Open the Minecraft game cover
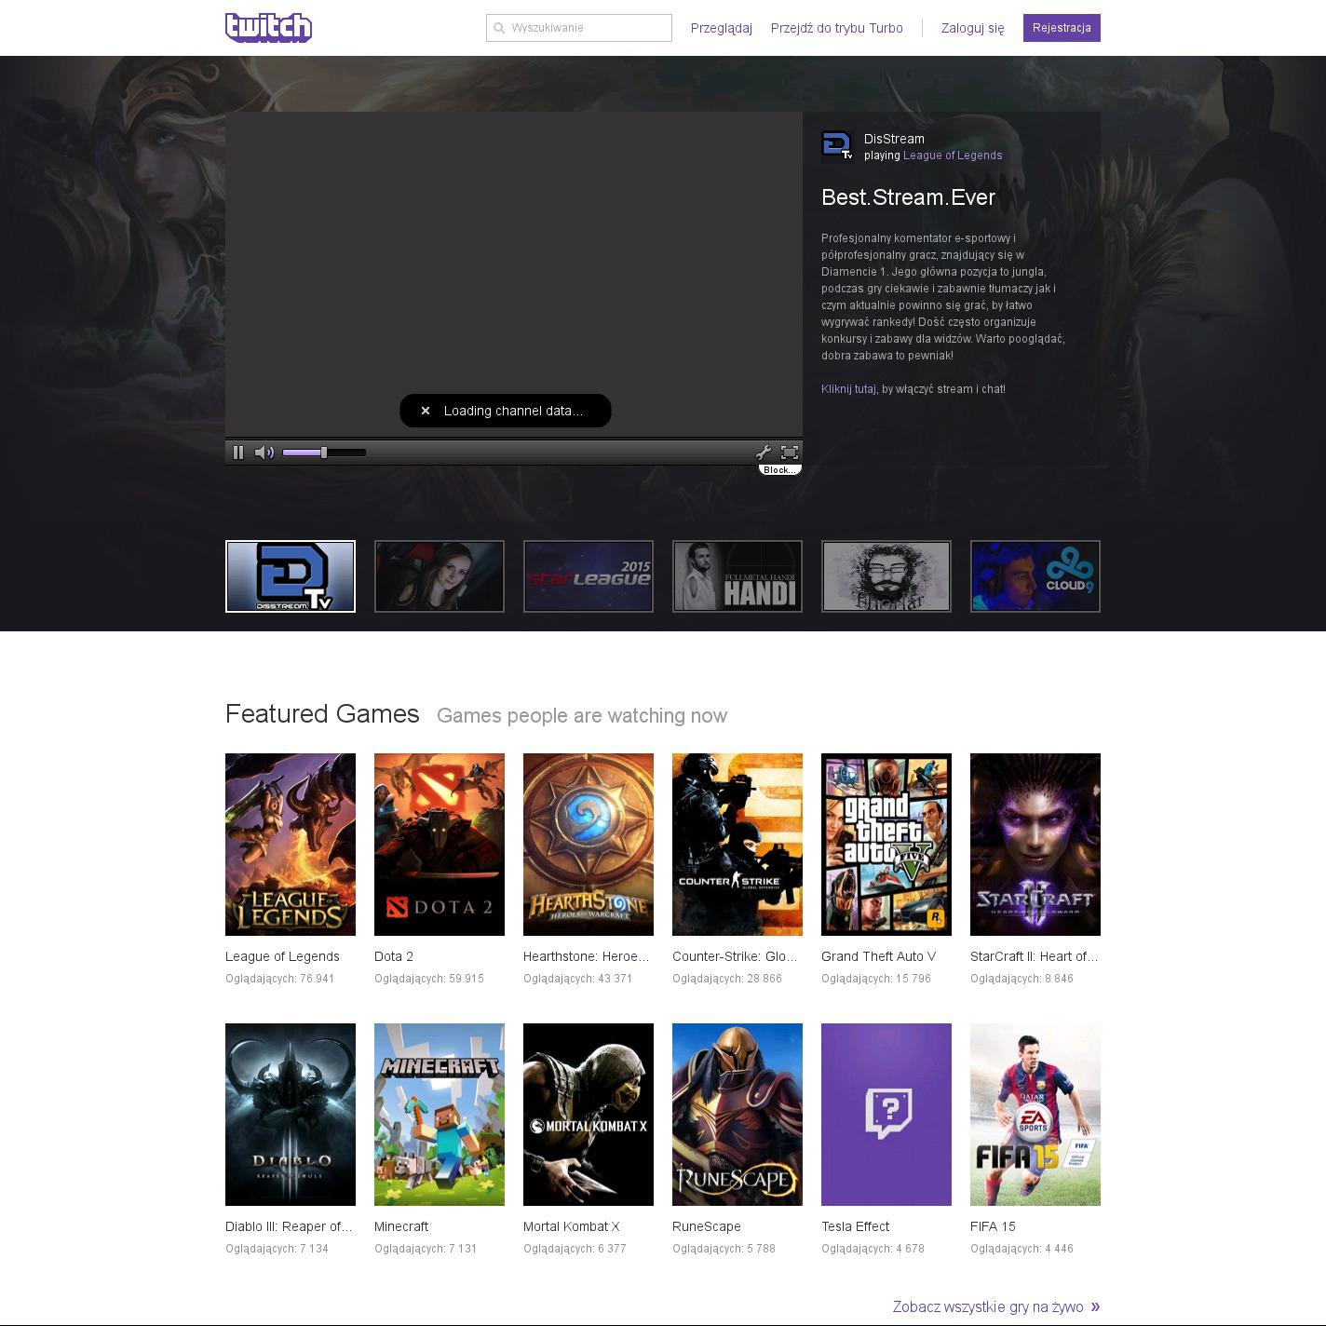This screenshot has width=1326, height=1326. (440, 1115)
